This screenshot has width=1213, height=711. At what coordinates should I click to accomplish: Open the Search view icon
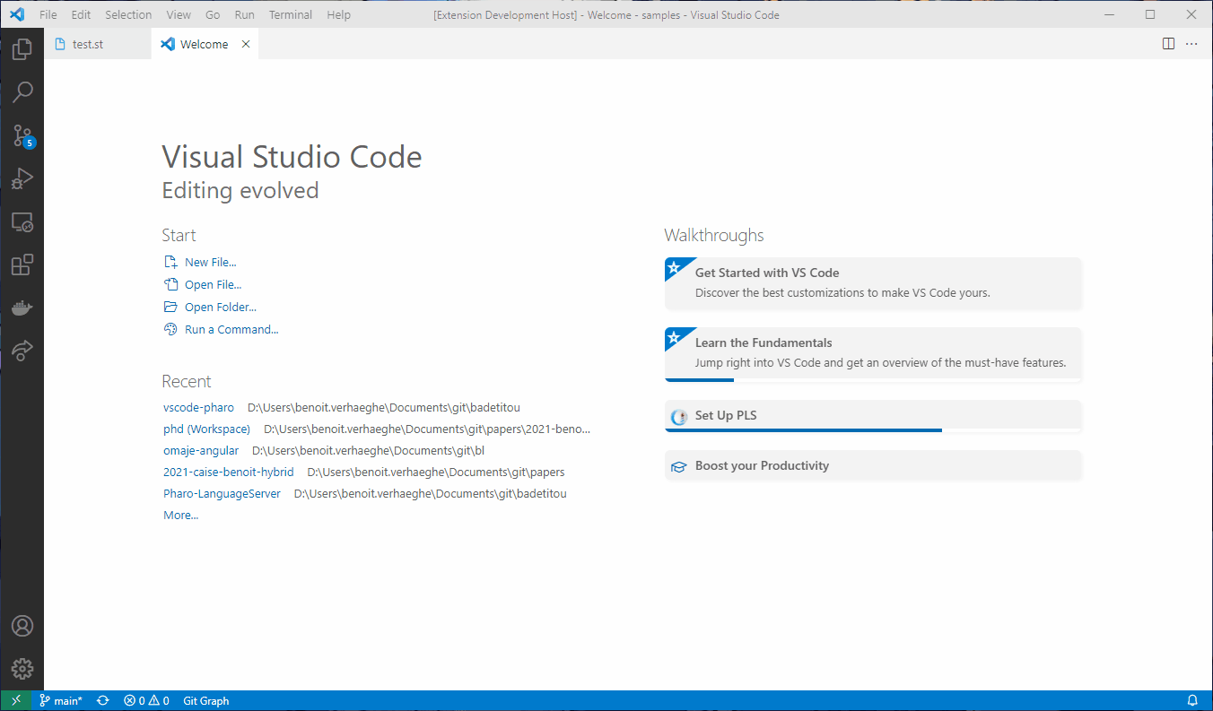22,92
